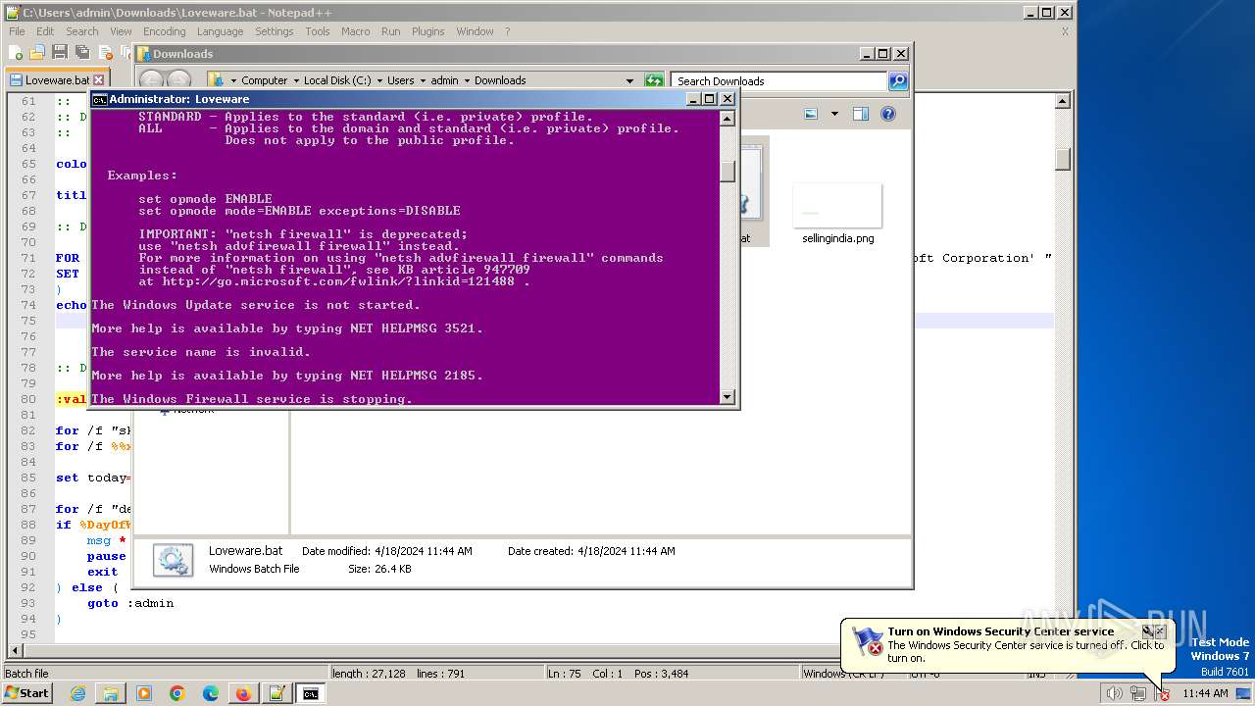Open the Language menu
Viewport: 1255px width, 706px height.
coord(220,31)
